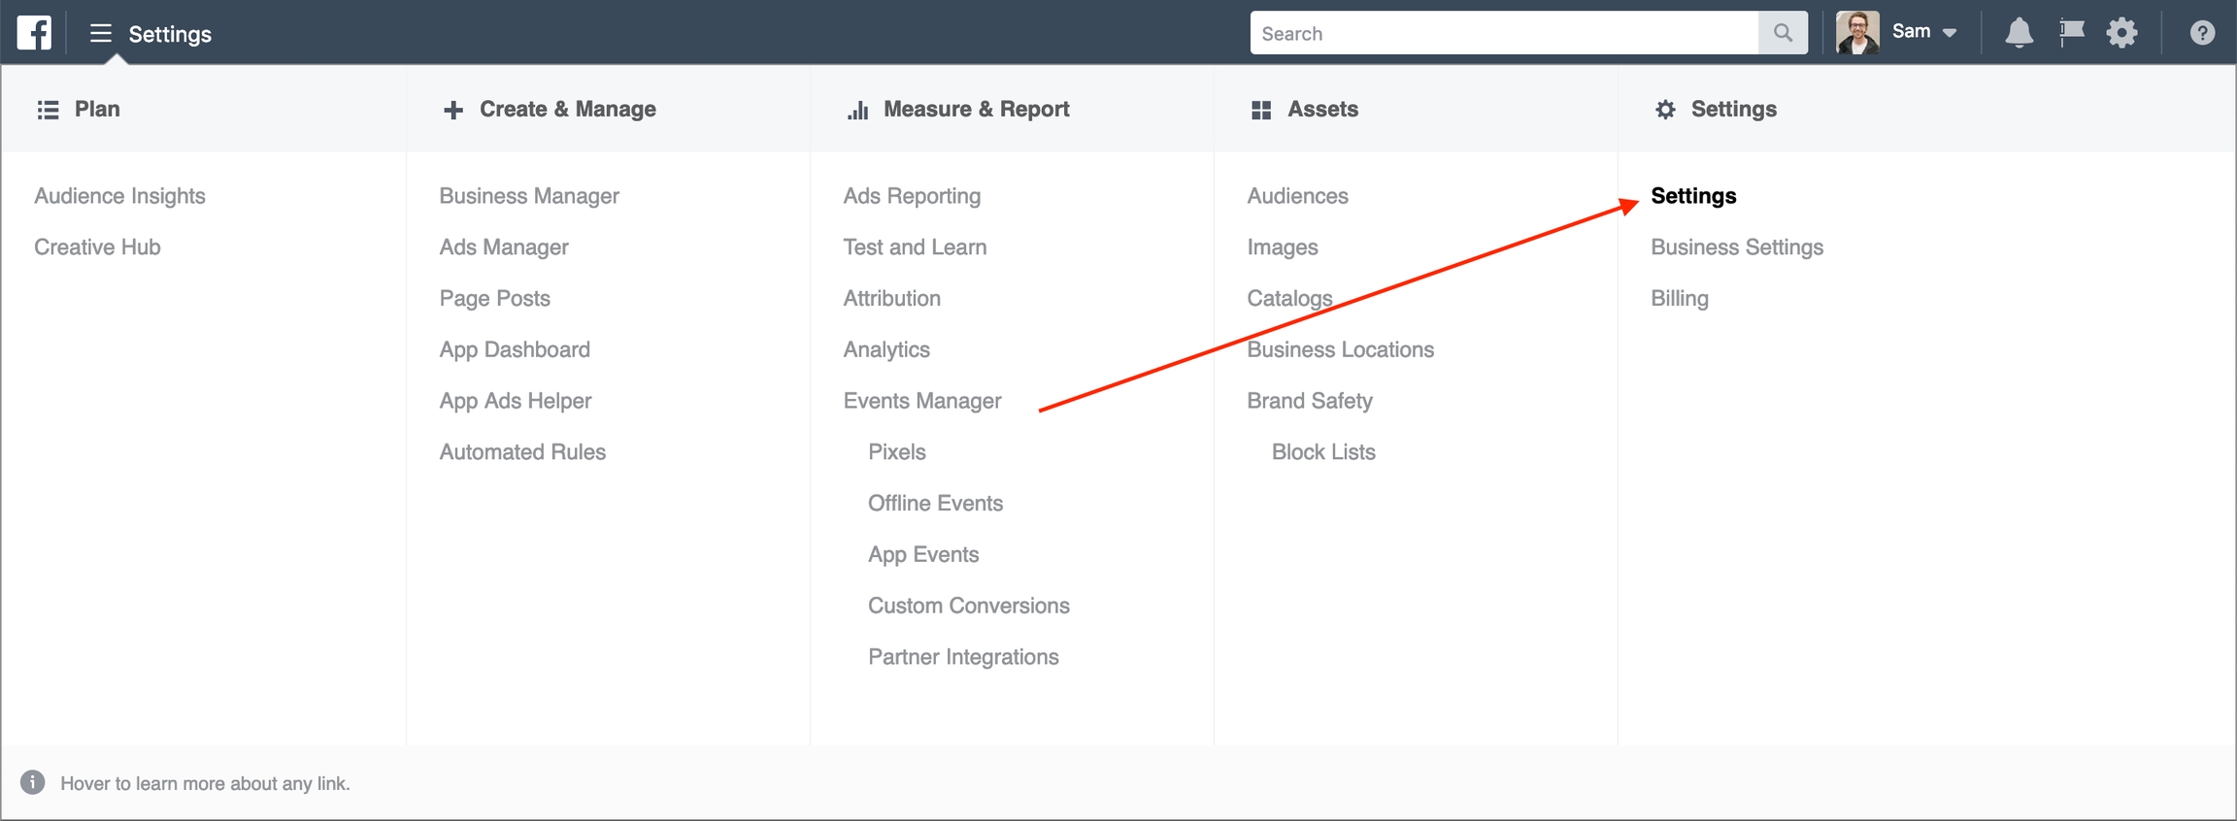
Task: Select the Settings column header
Action: (1734, 109)
